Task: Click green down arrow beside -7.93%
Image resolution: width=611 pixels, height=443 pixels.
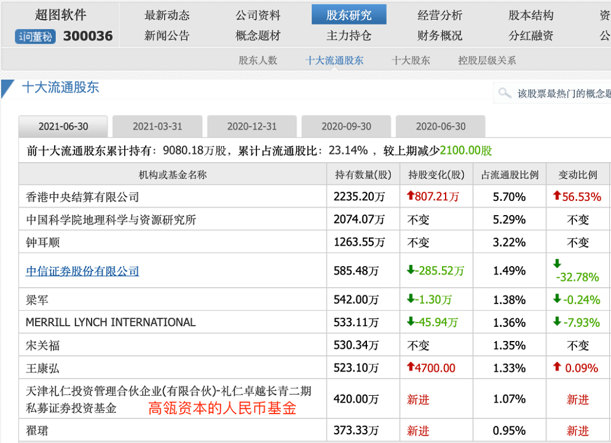Action: [557, 322]
